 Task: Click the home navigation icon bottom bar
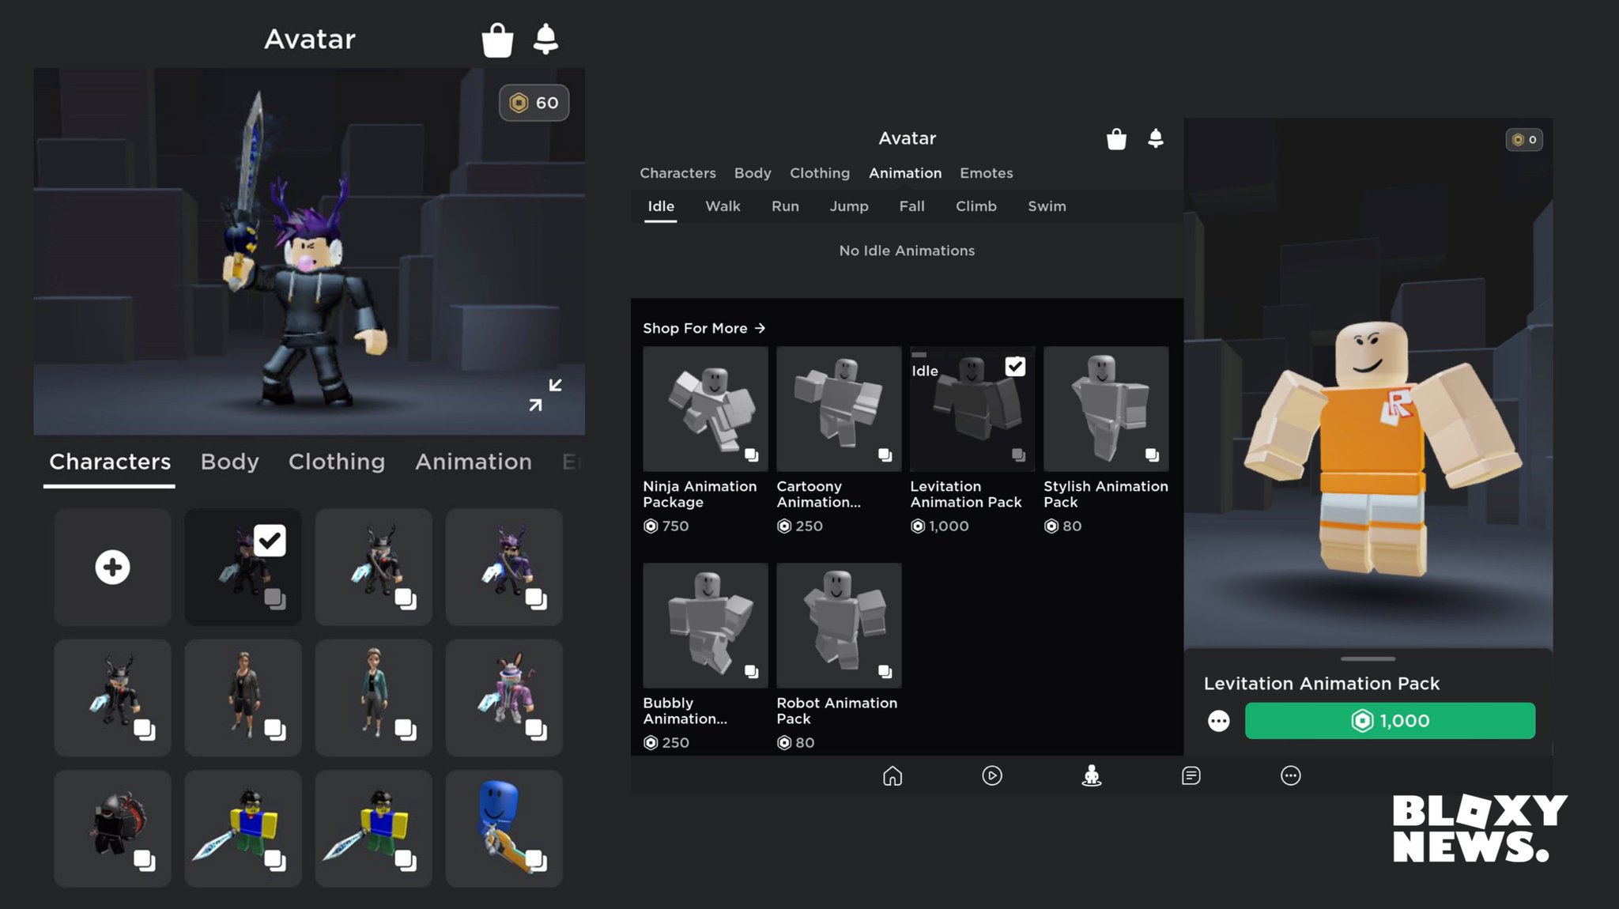[x=893, y=775]
